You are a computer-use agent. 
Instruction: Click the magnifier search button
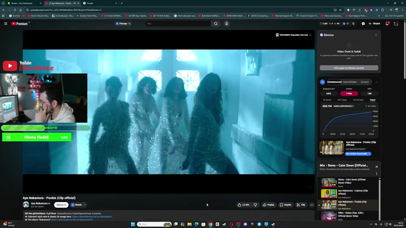pos(216,23)
